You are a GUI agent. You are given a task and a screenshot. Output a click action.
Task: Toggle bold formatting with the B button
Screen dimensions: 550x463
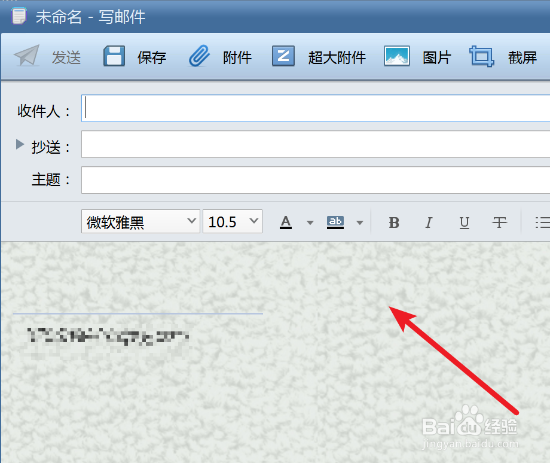[x=394, y=222]
